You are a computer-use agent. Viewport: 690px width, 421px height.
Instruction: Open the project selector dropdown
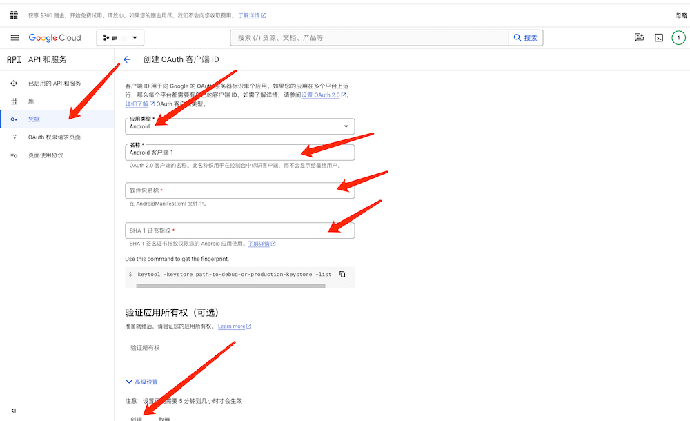120,38
